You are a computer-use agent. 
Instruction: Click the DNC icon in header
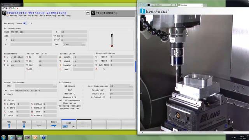pyautogui.click(x=88, y=13)
